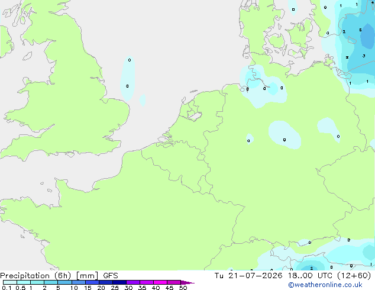375x290 pixels.
Task: Click the 0.1–0.5 mm legend color swatch
Action: pos(10,282)
